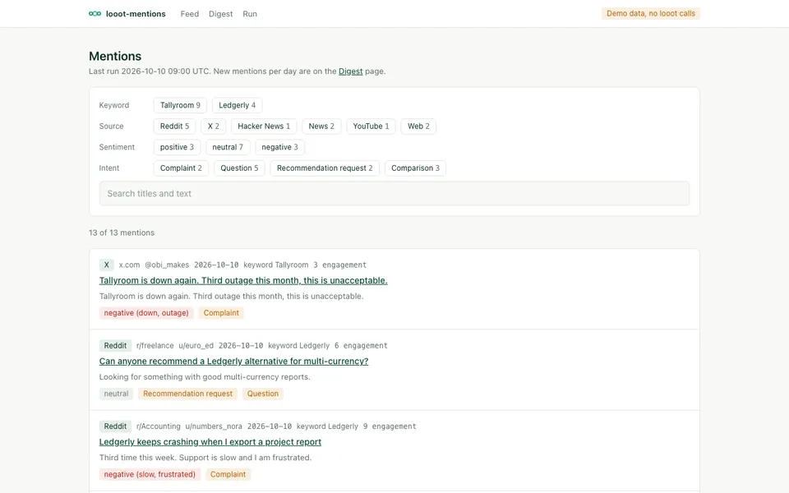Filter by X source
The width and height of the screenshot is (789, 493).
pyautogui.click(x=214, y=127)
